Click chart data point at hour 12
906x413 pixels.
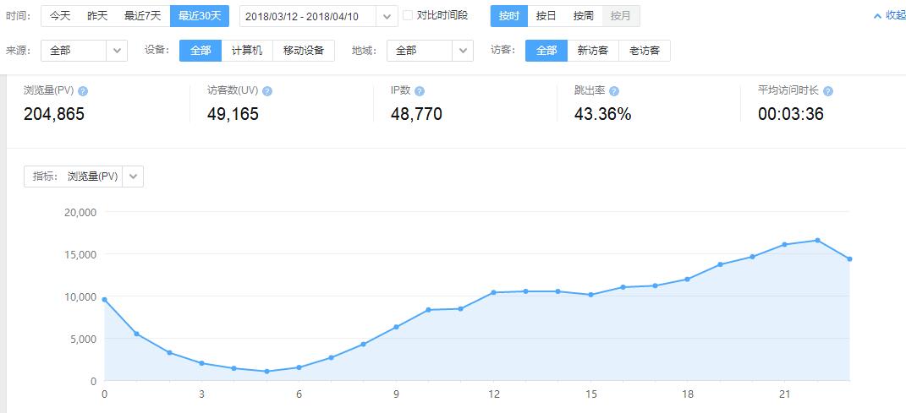click(493, 292)
